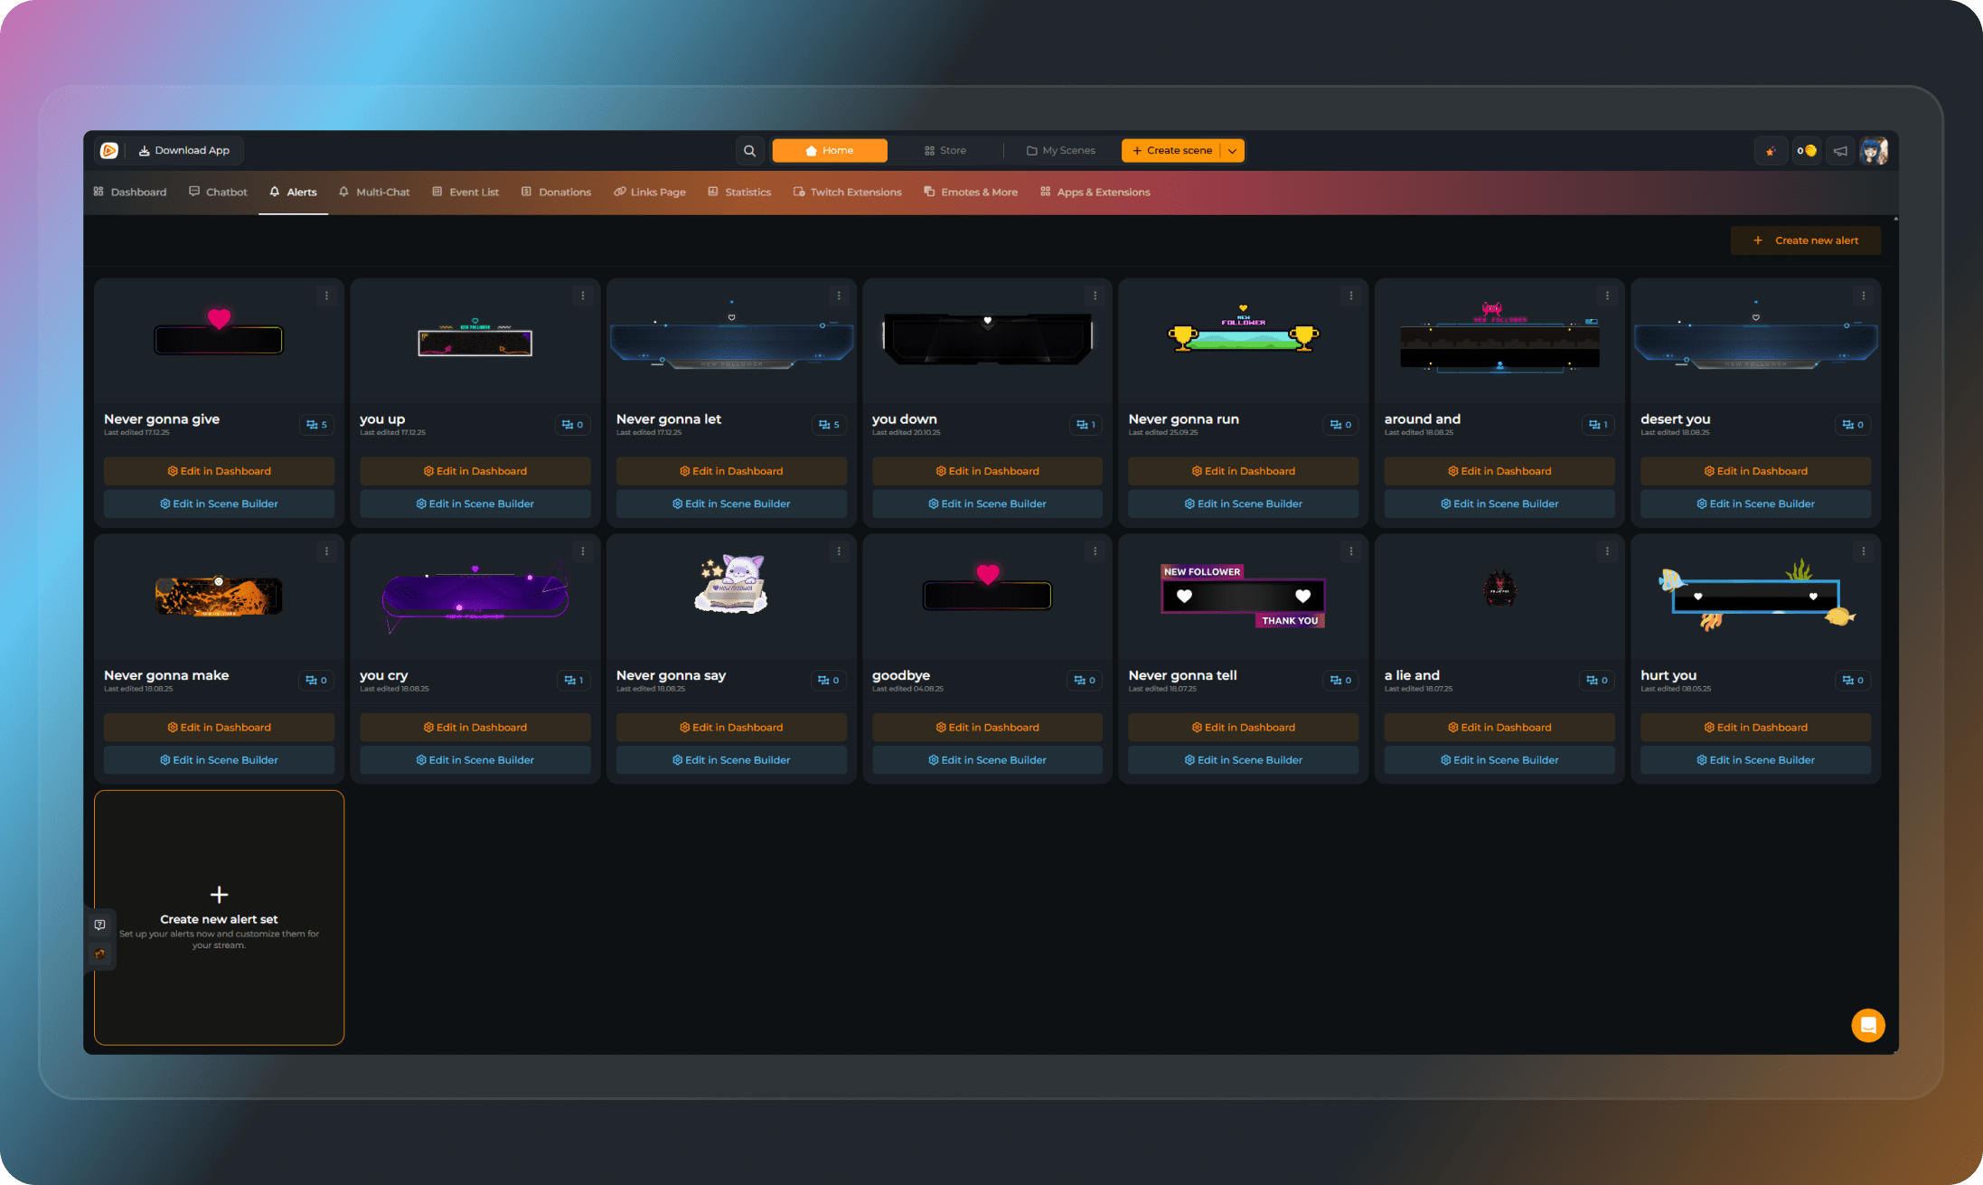Select the Never gonna run thumbnail
The image size is (1983, 1185).
pos(1243,339)
